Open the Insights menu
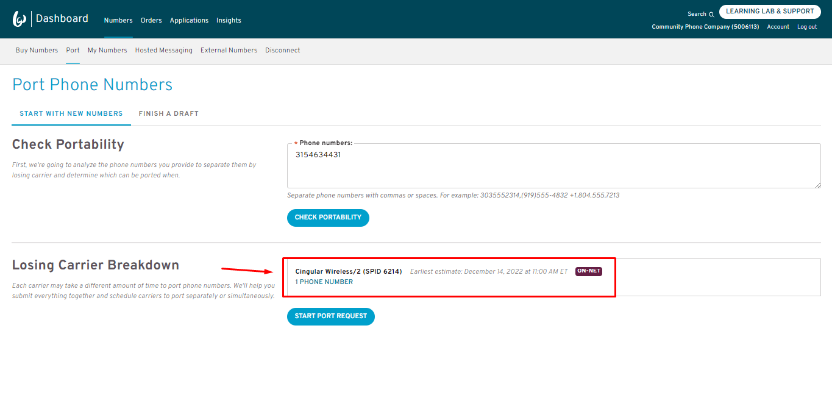This screenshot has height=395, width=832. click(x=229, y=20)
